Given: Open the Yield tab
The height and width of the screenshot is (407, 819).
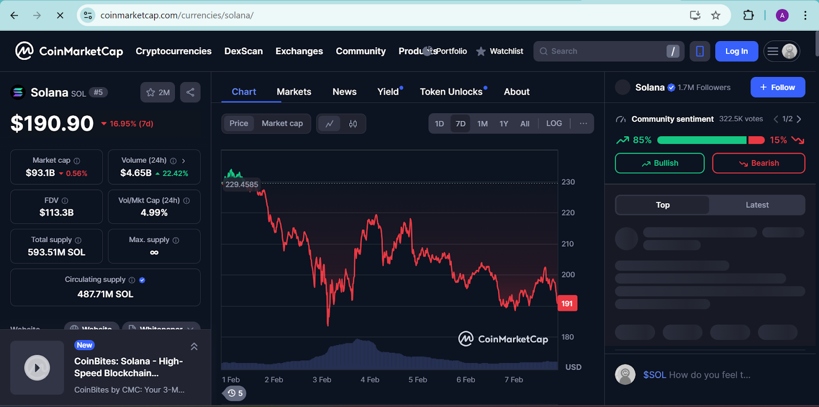Looking at the screenshot, I should click(x=388, y=92).
